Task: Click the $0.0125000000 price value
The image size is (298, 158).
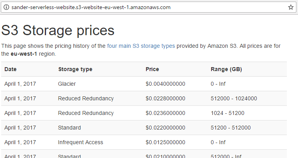Action: (x=165, y=142)
